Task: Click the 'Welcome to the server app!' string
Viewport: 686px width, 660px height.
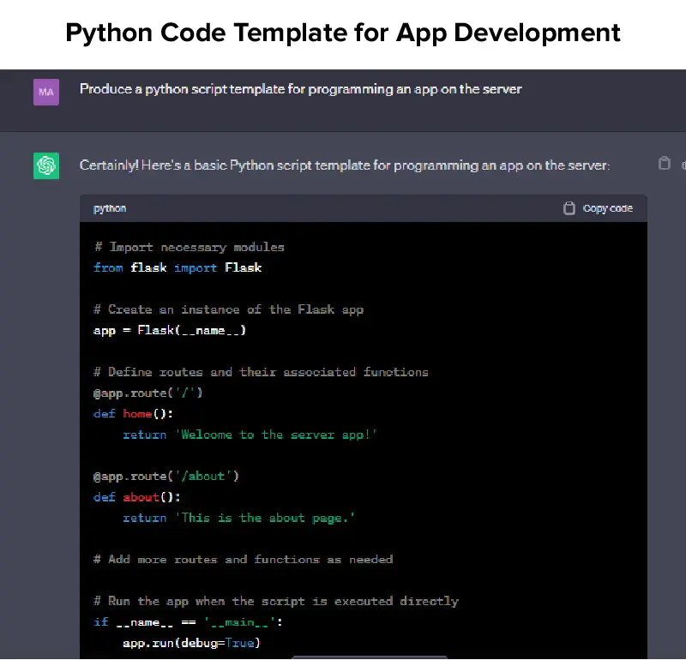Action: pos(276,435)
